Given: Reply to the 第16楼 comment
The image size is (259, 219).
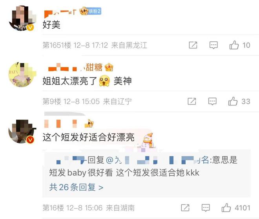Looking at the screenshot, I should 206,208.
